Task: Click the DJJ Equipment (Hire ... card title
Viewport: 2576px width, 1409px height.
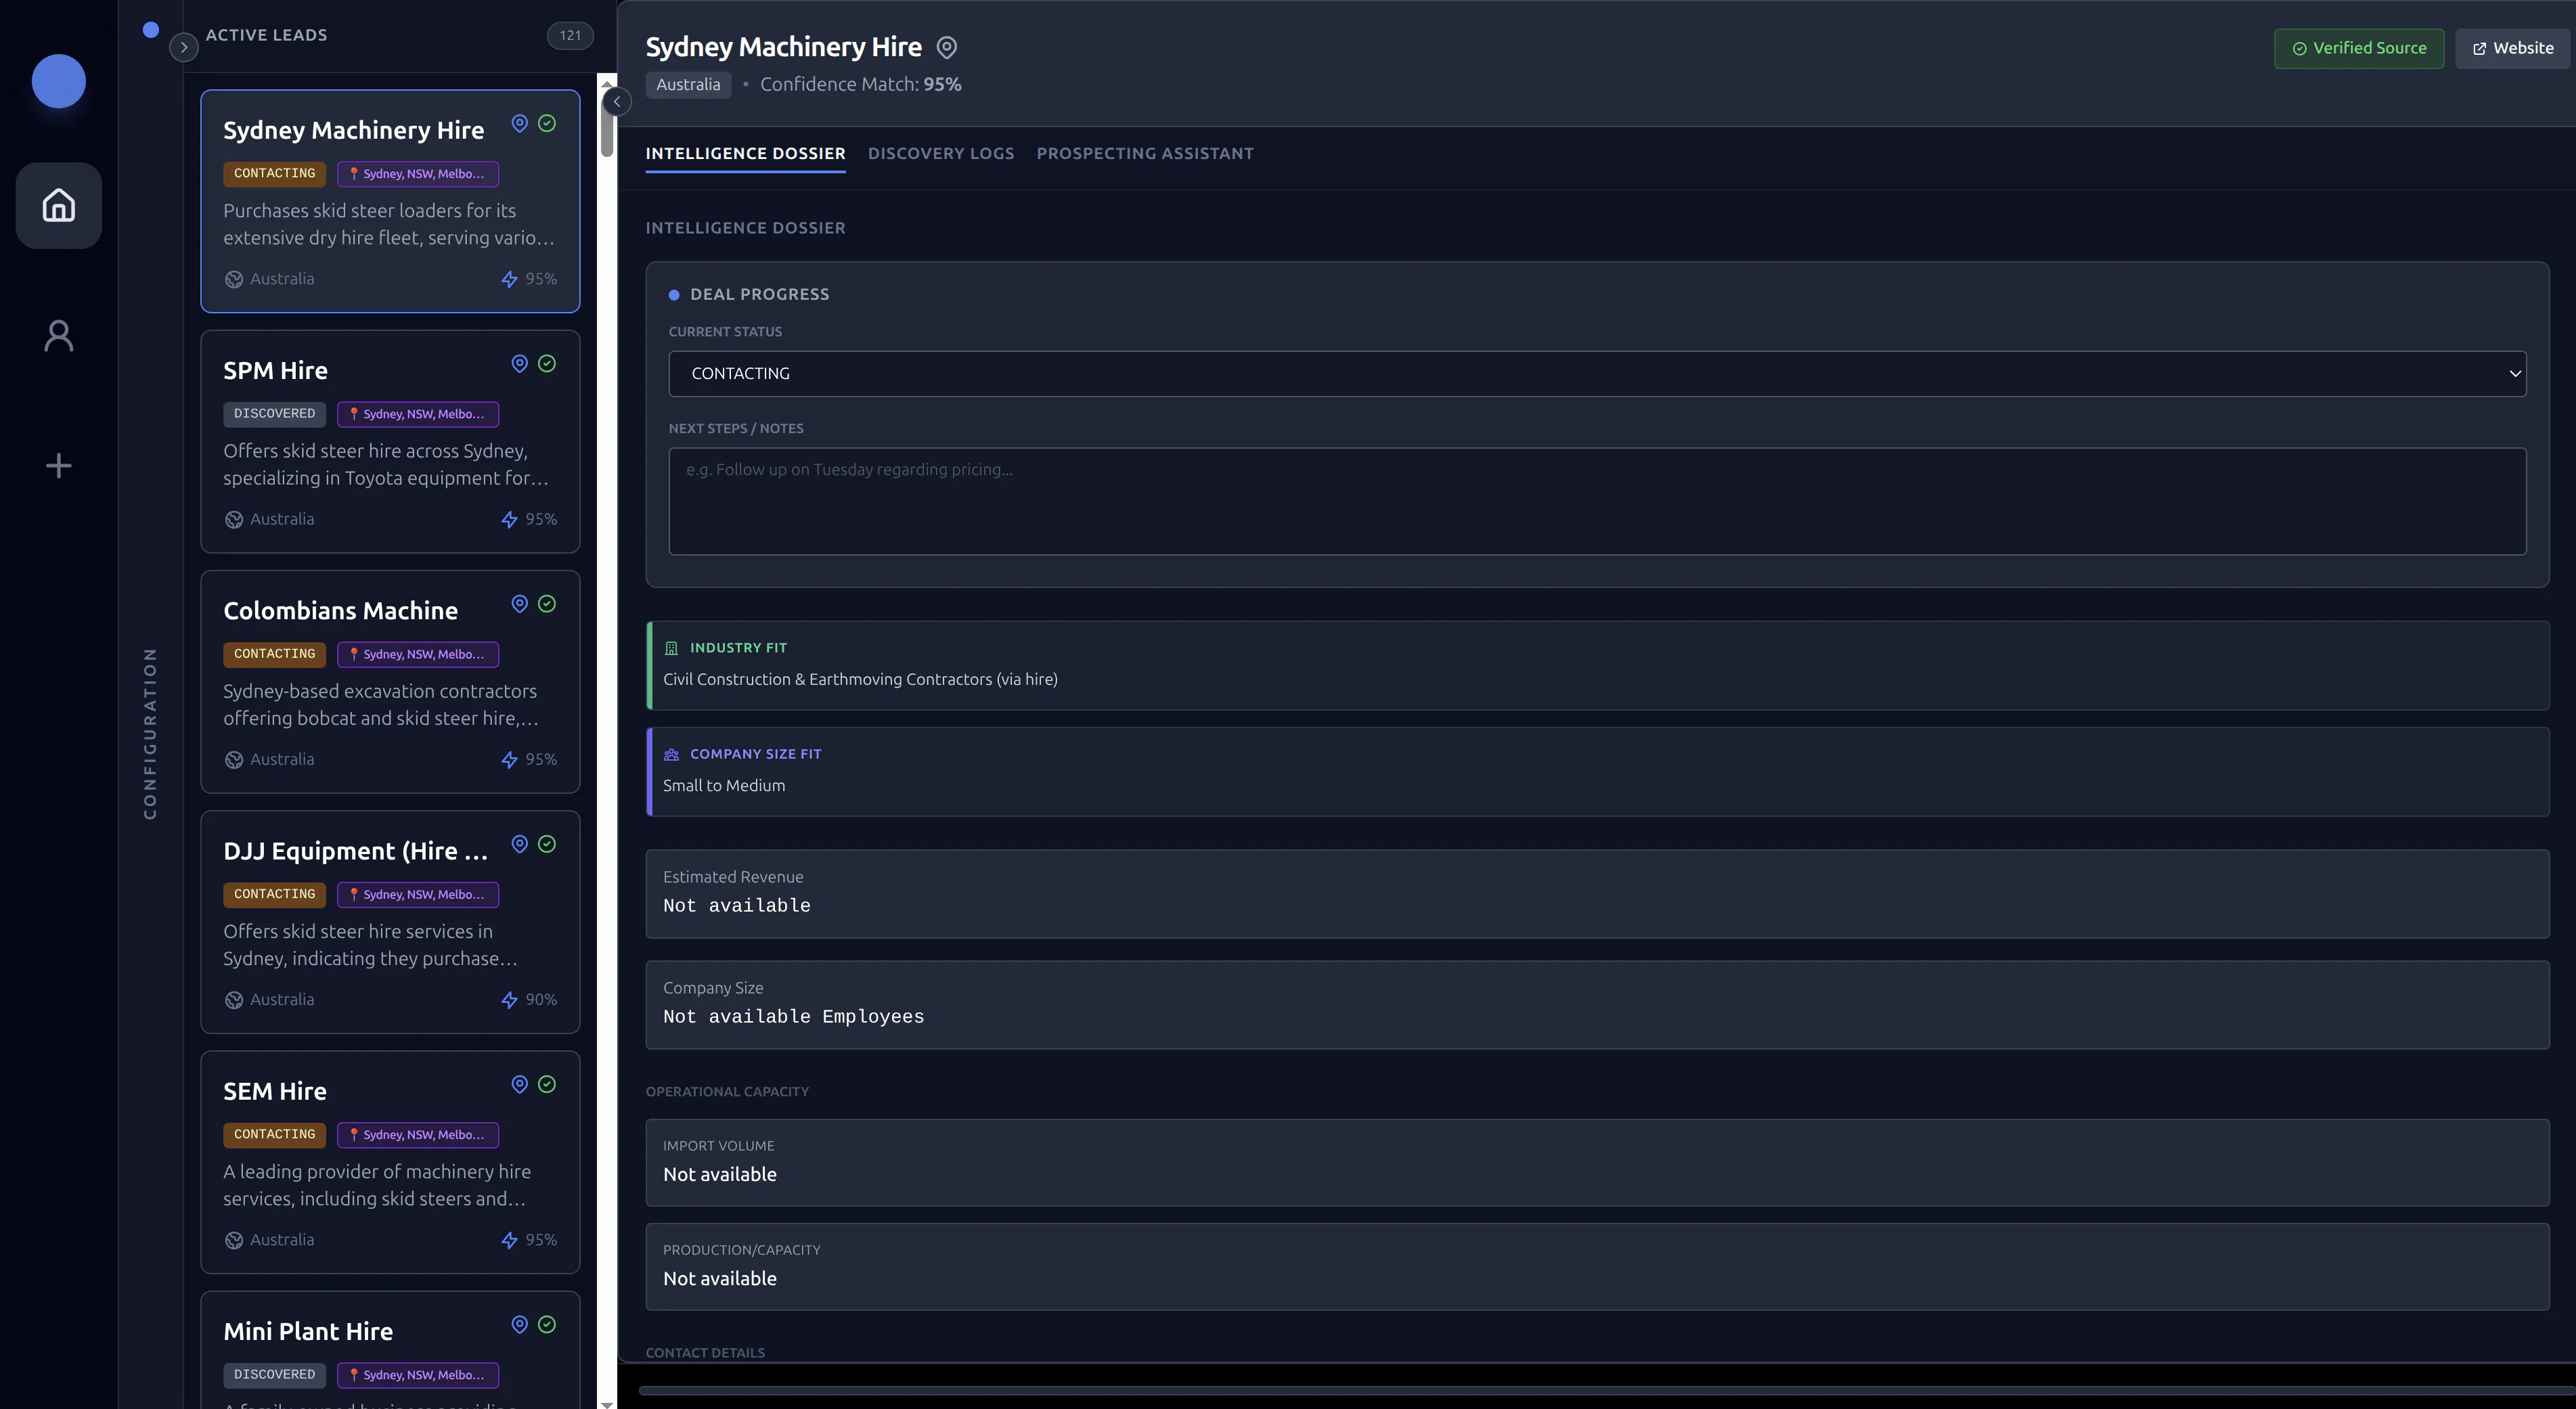Action: point(356,850)
